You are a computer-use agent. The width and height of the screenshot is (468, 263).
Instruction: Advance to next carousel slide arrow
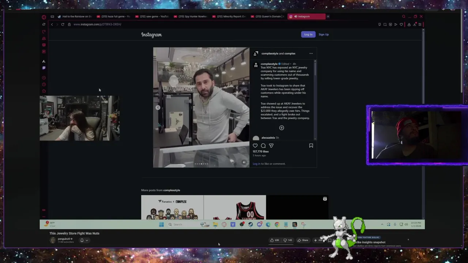tap(245, 108)
